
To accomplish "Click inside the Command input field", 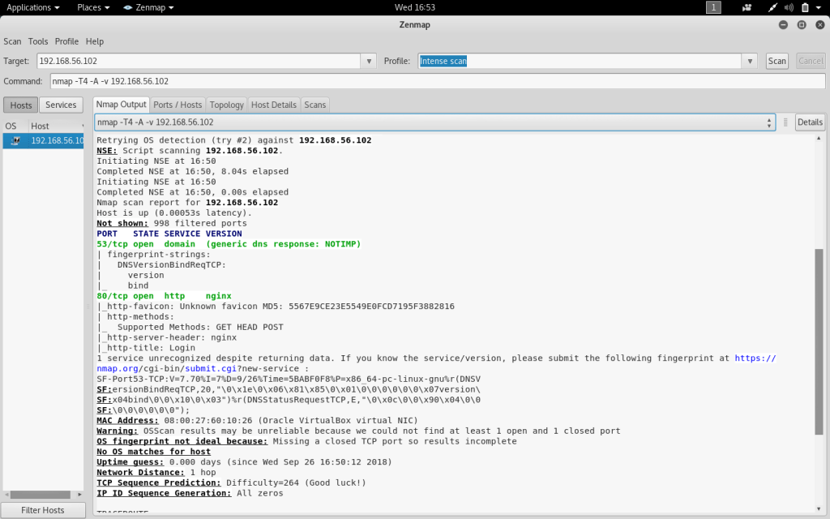I will (436, 81).
